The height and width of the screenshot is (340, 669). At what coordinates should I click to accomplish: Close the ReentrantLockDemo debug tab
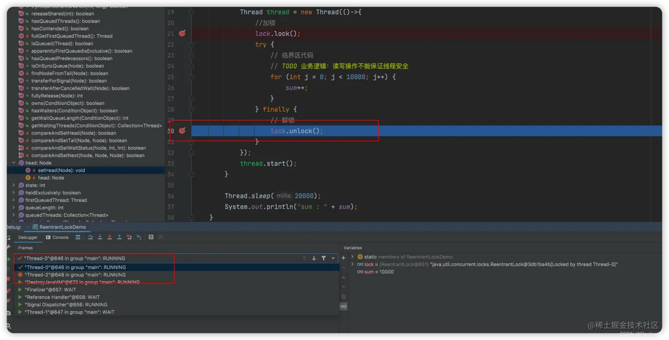[28, 227]
